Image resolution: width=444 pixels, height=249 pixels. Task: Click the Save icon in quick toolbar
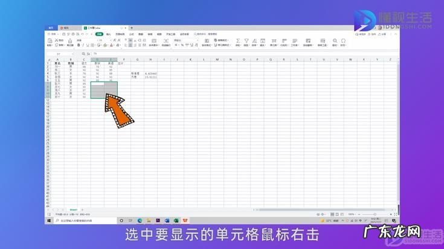pyautogui.click(x=64, y=34)
